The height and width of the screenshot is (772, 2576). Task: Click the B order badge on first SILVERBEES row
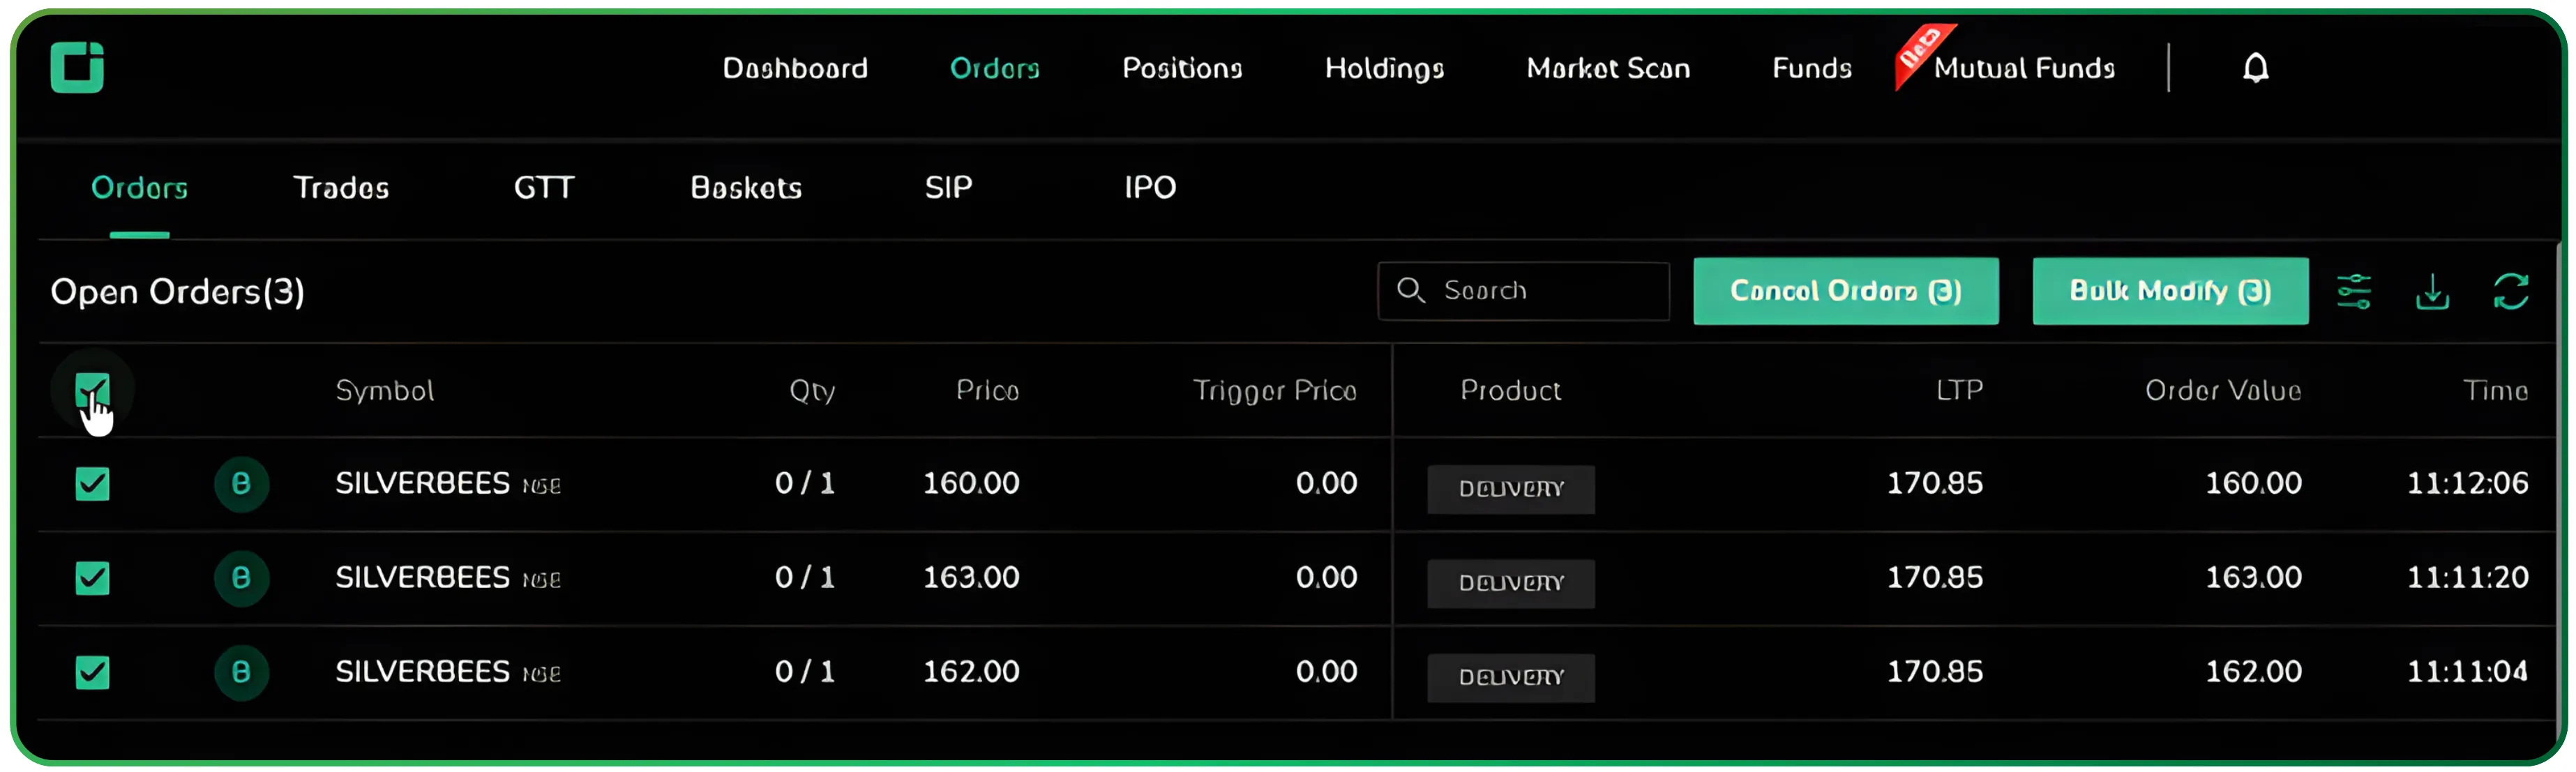tap(241, 484)
